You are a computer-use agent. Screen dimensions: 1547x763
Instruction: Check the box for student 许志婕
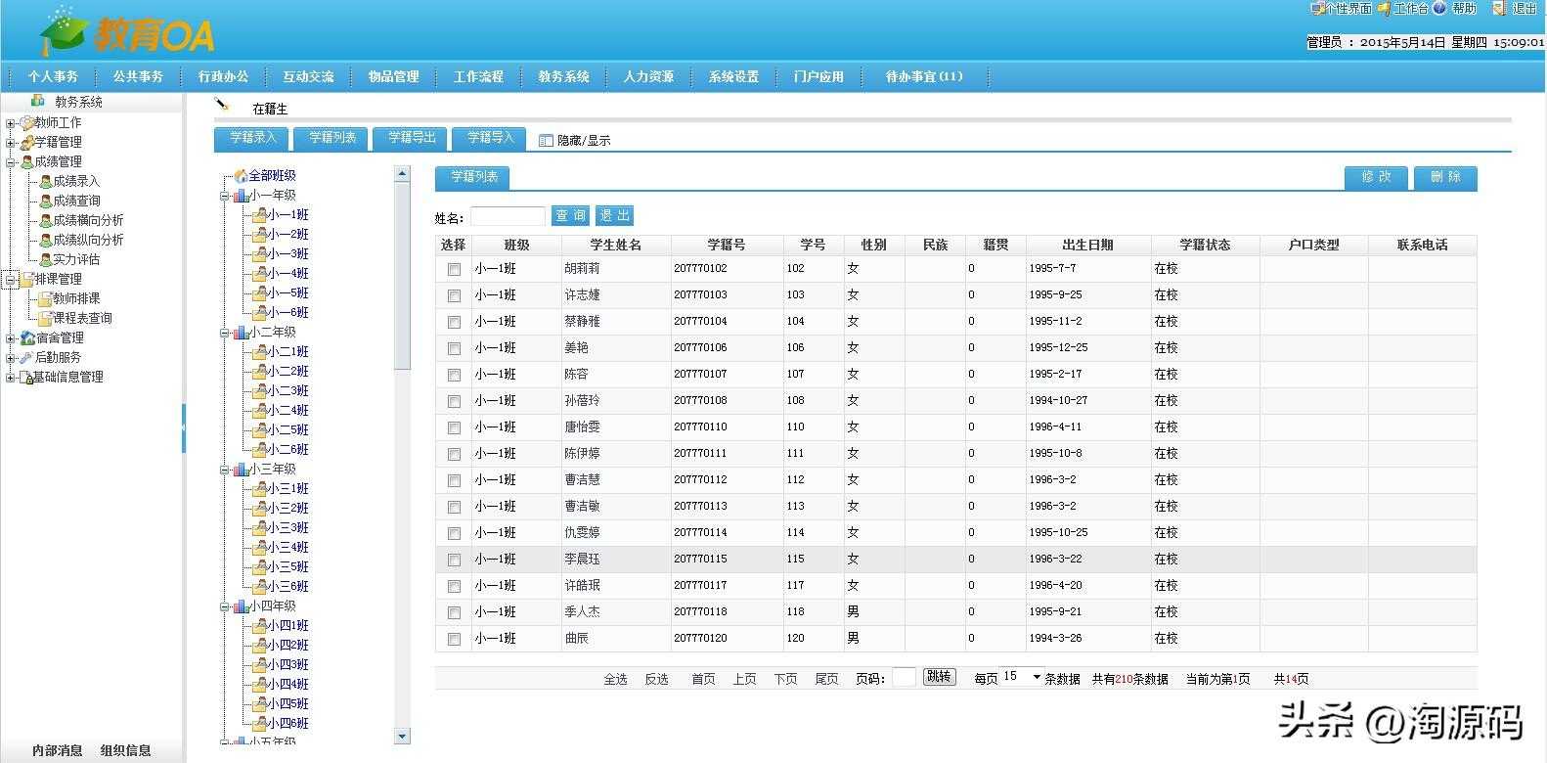click(x=454, y=295)
